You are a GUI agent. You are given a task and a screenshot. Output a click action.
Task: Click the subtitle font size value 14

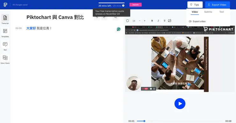pos(134,21)
